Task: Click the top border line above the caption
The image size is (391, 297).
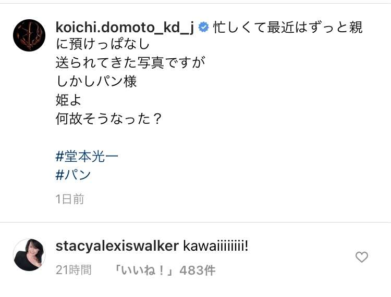Action: (x=195, y=3)
